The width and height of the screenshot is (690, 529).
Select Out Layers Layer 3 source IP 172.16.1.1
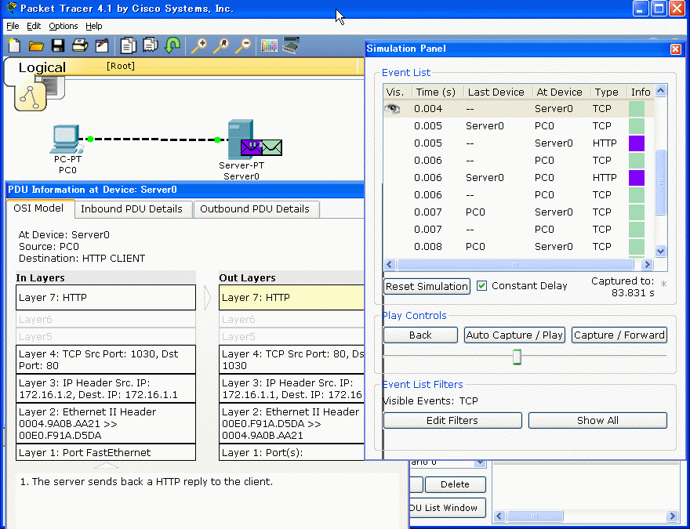point(292,389)
